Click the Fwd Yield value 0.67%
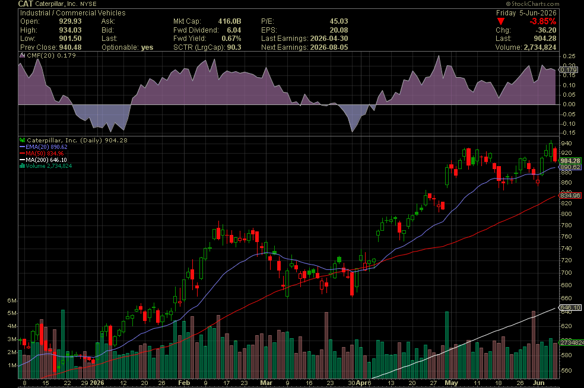Viewport: 584px width, 388px height. coord(231,39)
